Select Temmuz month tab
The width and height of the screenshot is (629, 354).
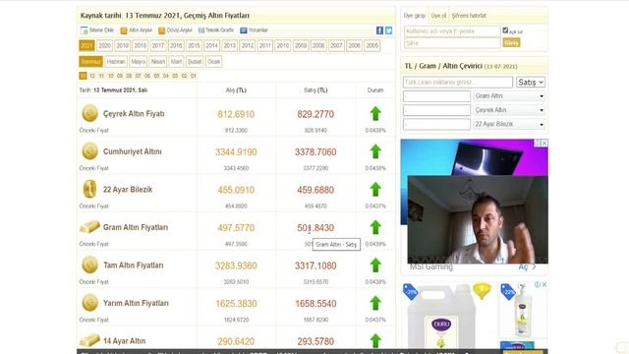pyautogui.click(x=90, y=61)
